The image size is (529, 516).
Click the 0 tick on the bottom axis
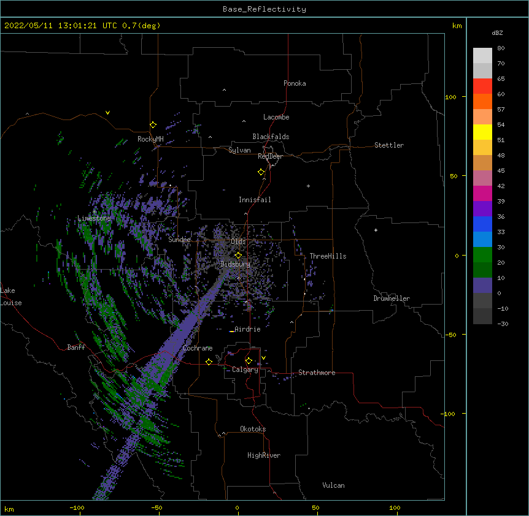[x=237, y=507]
